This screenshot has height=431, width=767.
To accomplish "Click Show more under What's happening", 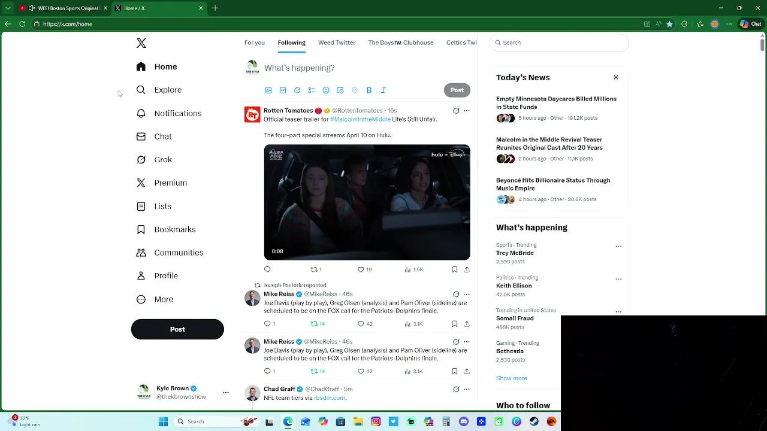I will click(512, 378).
